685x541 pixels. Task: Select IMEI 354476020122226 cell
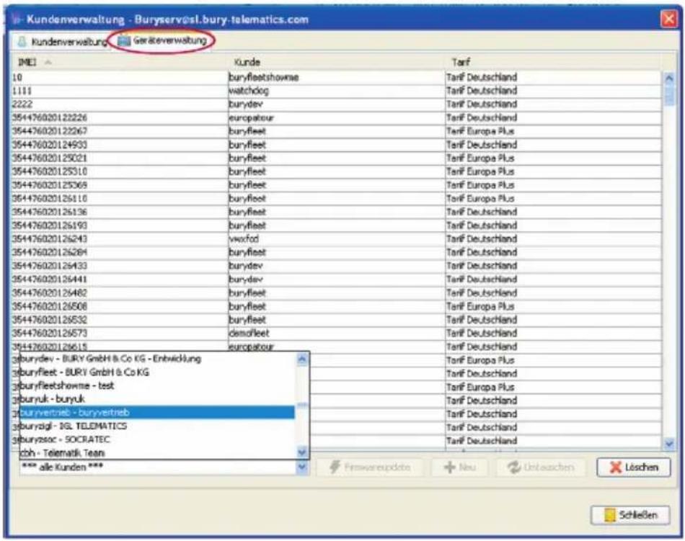pos(120,118)
